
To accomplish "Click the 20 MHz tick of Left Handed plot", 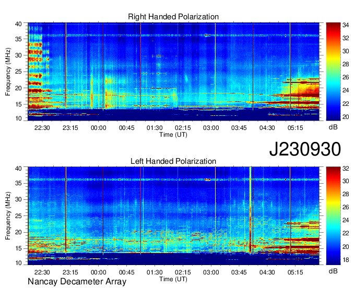I will pyautogui.click(x=19, y=232).
